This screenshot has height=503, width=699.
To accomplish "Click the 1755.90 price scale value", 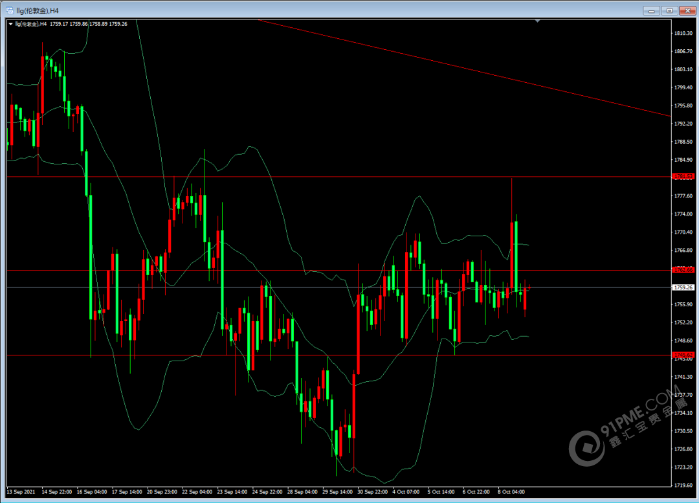I will pos(683,304).
